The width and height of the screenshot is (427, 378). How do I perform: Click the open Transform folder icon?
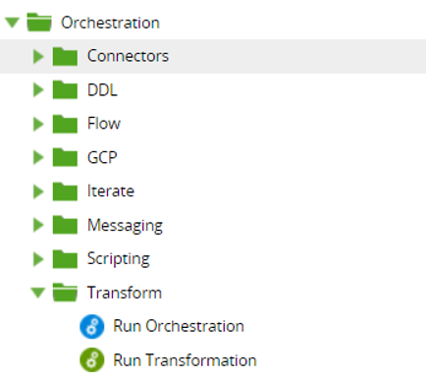65,293
